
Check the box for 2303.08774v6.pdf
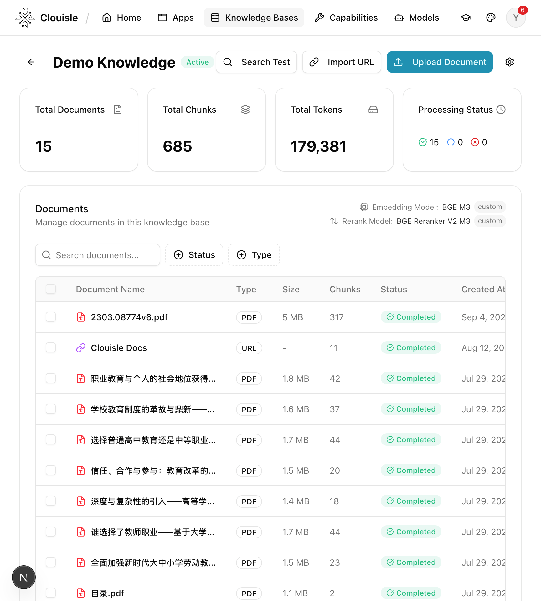[x=51, y=317]
